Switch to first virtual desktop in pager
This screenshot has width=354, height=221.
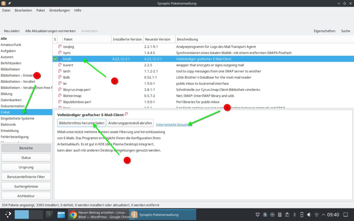tap(22, 214)
